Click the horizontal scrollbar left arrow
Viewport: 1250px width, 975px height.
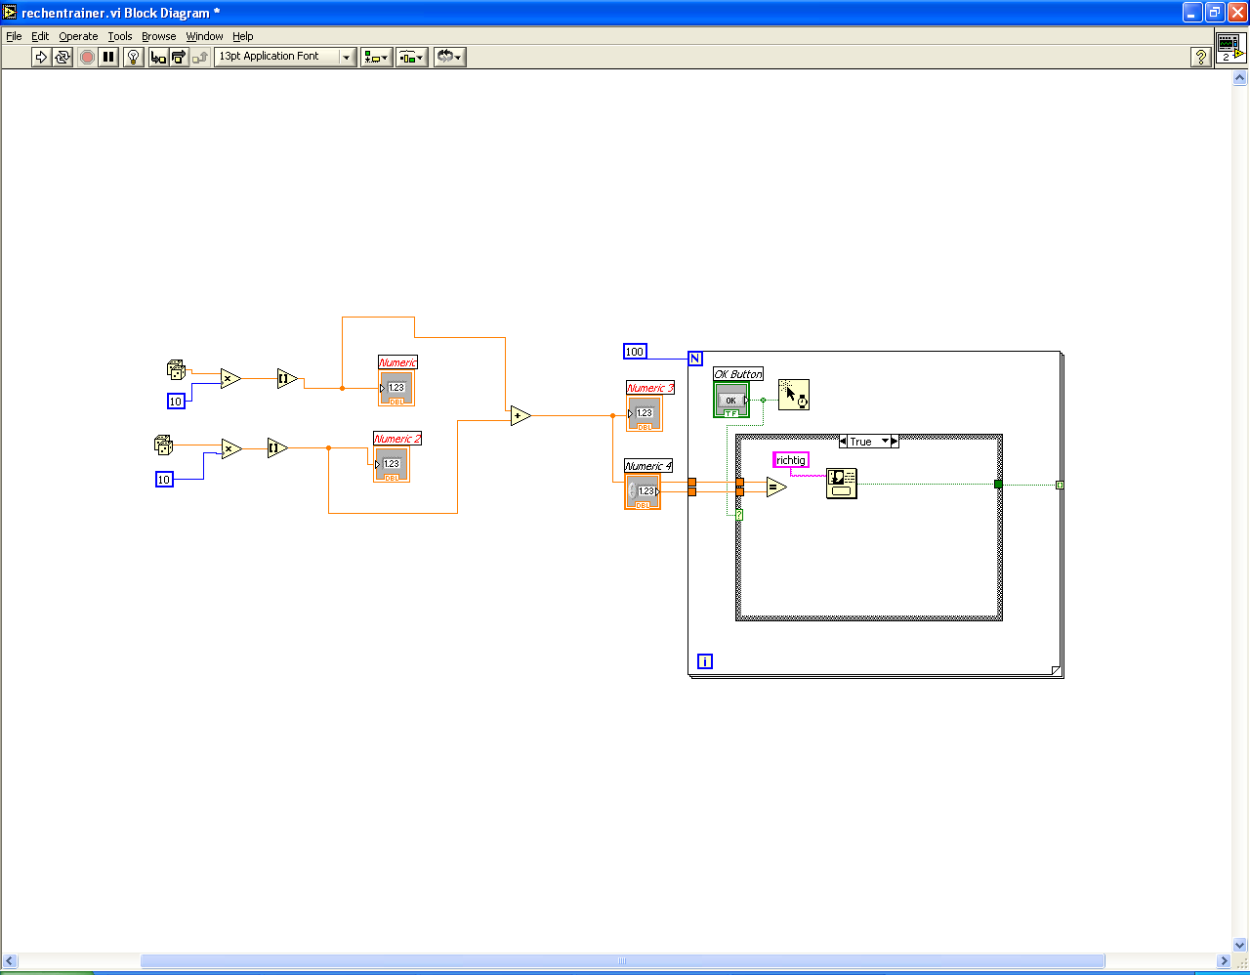click(9, 961)
